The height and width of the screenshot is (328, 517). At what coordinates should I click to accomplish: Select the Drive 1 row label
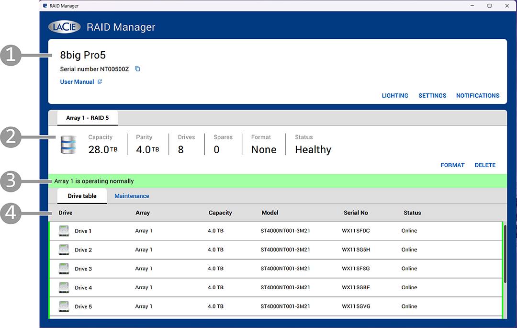tap(83, 231)
